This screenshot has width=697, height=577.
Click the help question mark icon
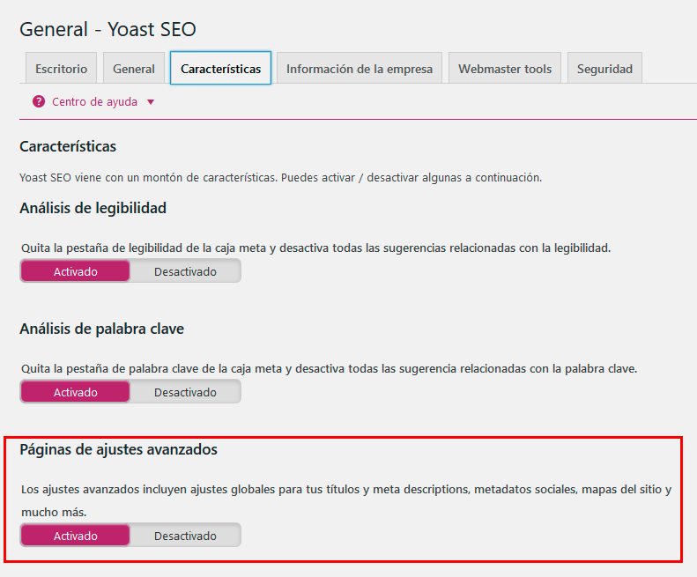coord(39,102)
